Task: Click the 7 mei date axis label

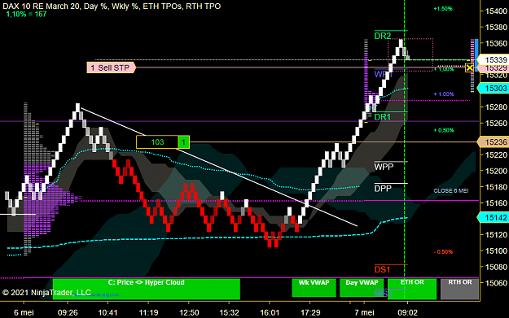Action: [x=364, y=313]
